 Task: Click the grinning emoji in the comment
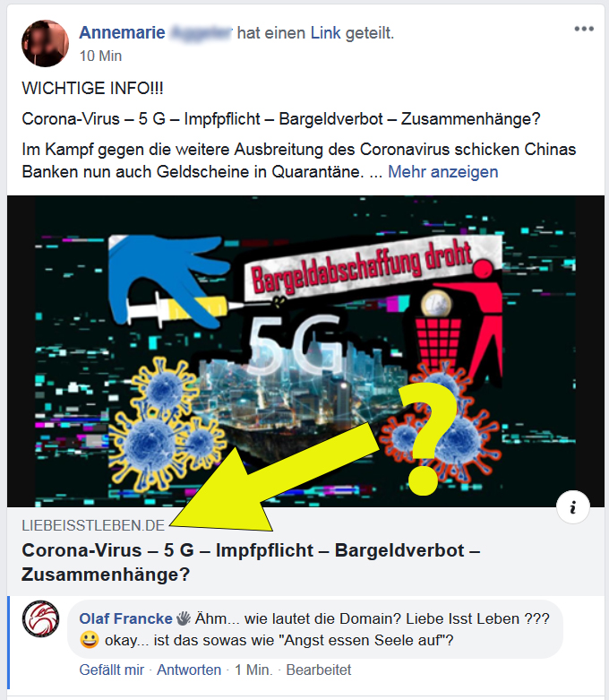(x=89, y=640)
